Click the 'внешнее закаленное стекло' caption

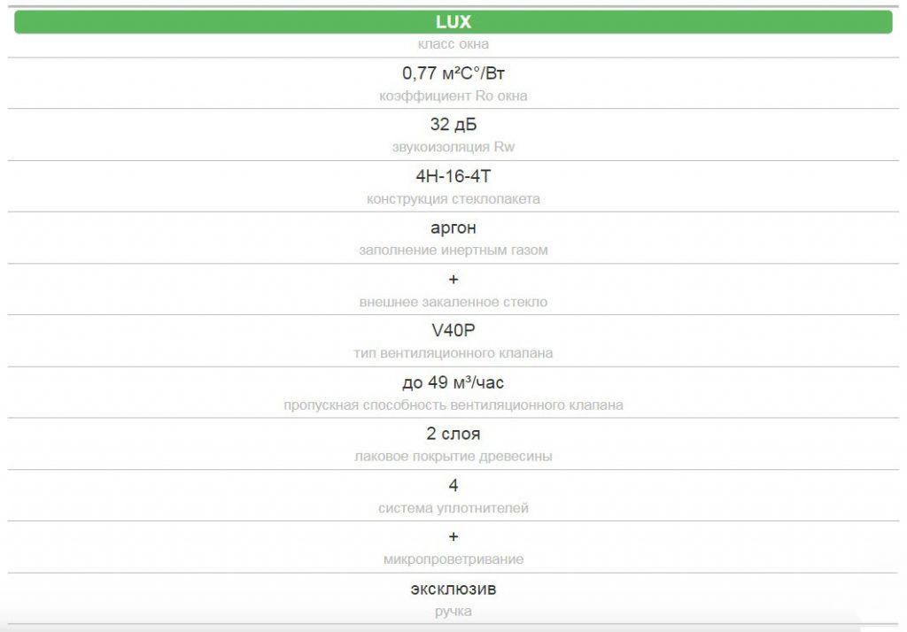point(453,302)
